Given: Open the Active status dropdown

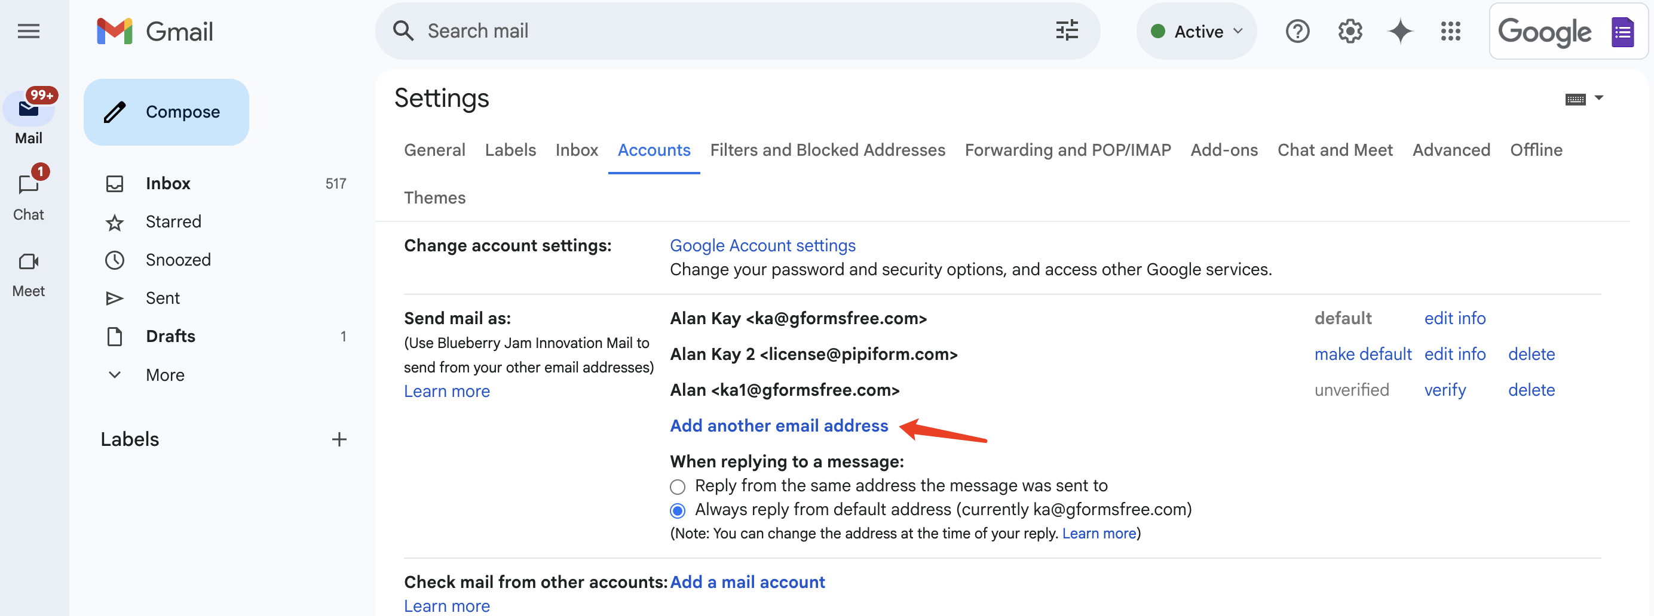Looking at the screenshot, I should coord(1196,31).
